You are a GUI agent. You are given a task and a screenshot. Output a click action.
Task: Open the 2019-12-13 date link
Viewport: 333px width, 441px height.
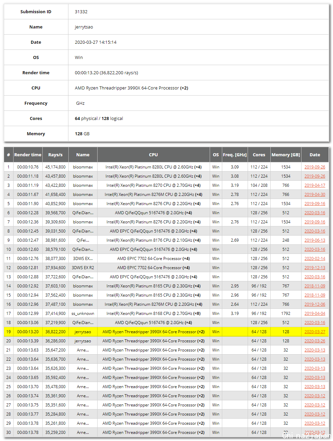(x=314, y=268)
